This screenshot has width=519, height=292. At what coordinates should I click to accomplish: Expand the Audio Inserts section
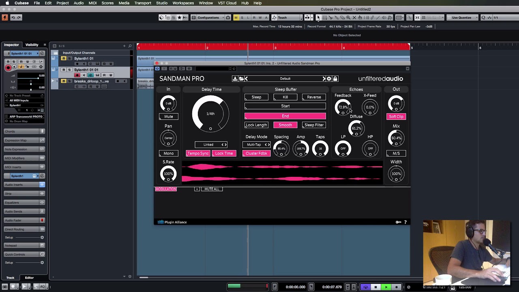click(x=24, y=185)
